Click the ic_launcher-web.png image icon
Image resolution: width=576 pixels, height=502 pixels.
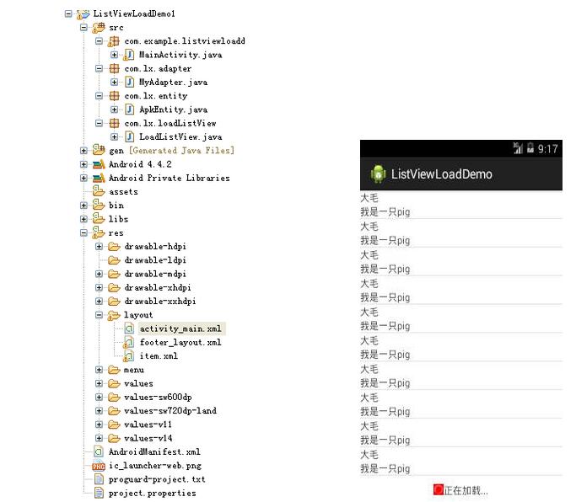(99, 465)
